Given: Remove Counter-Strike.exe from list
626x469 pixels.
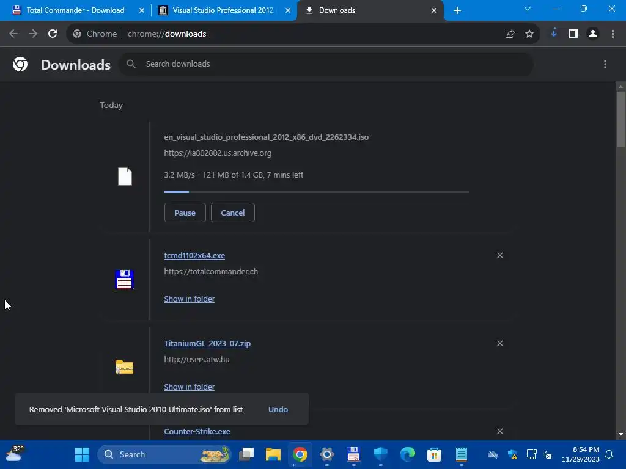Looking at the screenshot, I should point(500,431).
